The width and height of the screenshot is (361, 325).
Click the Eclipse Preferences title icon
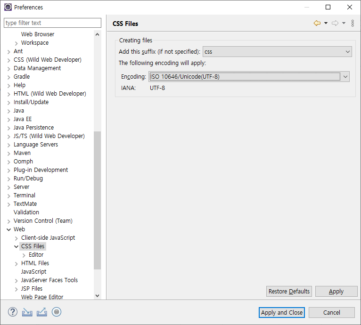tap(8, 7)
